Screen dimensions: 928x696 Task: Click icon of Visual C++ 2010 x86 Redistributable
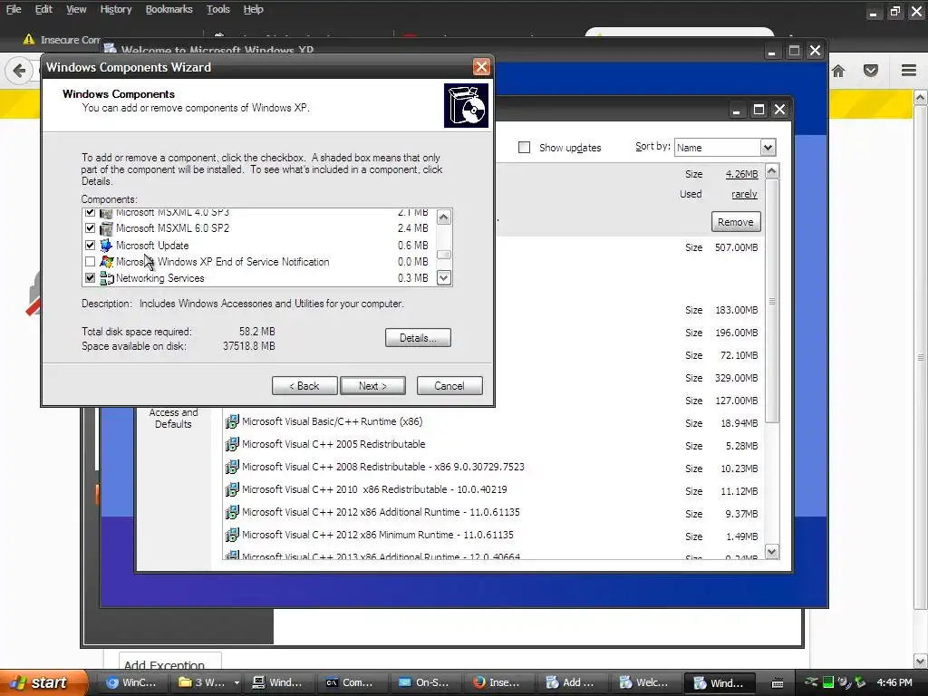click(x=232, y=489)
